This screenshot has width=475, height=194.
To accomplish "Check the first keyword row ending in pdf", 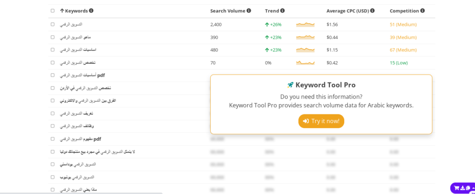I will [53, 75].
